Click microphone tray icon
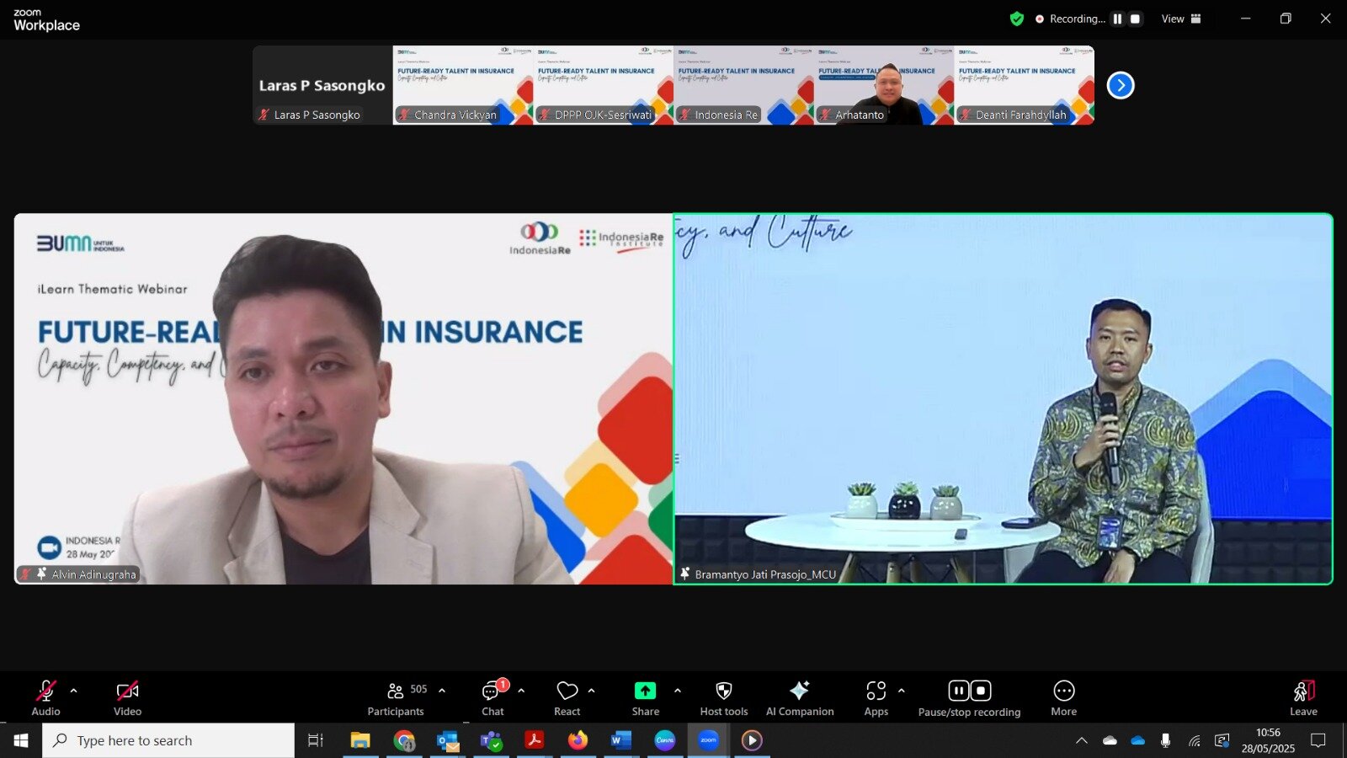This screenshot has height=758, width=1347. [x=1166, y=740]
